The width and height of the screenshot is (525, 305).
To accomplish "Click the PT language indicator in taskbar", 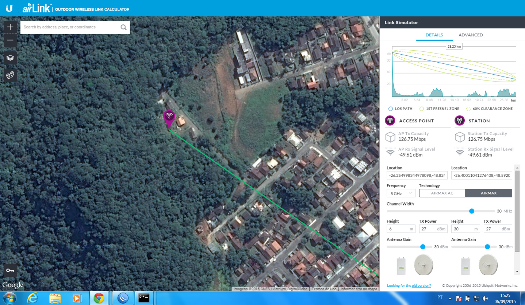I will click(x=440, y=297).
